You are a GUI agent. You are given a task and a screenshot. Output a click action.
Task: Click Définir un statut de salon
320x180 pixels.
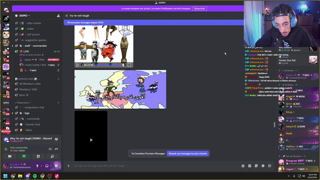tap(31, 55)
